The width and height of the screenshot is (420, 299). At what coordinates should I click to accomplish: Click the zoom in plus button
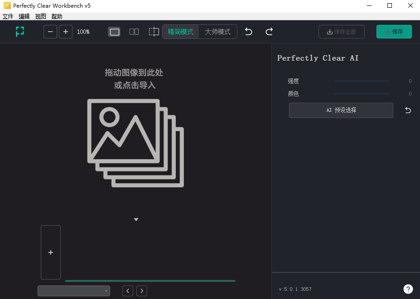click(66, 32)
